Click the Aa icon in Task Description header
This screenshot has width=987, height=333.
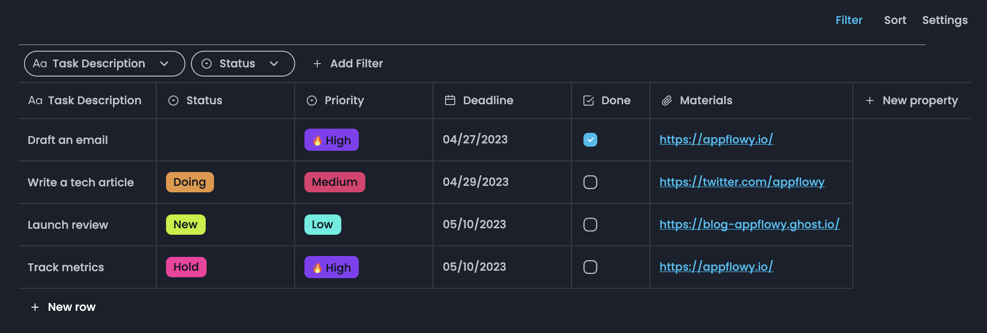click(35, 101)
